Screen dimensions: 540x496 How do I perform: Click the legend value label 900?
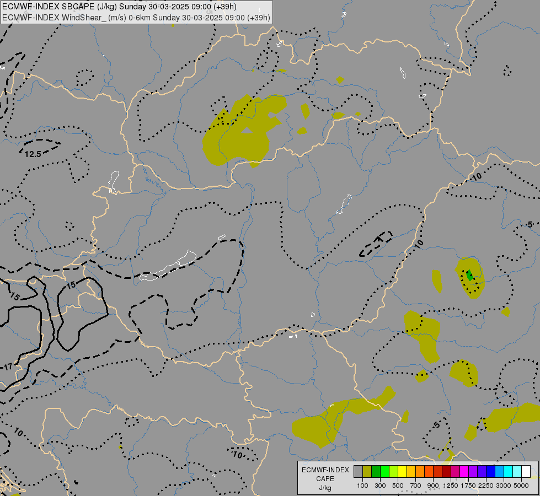click(x=433, y=486)
